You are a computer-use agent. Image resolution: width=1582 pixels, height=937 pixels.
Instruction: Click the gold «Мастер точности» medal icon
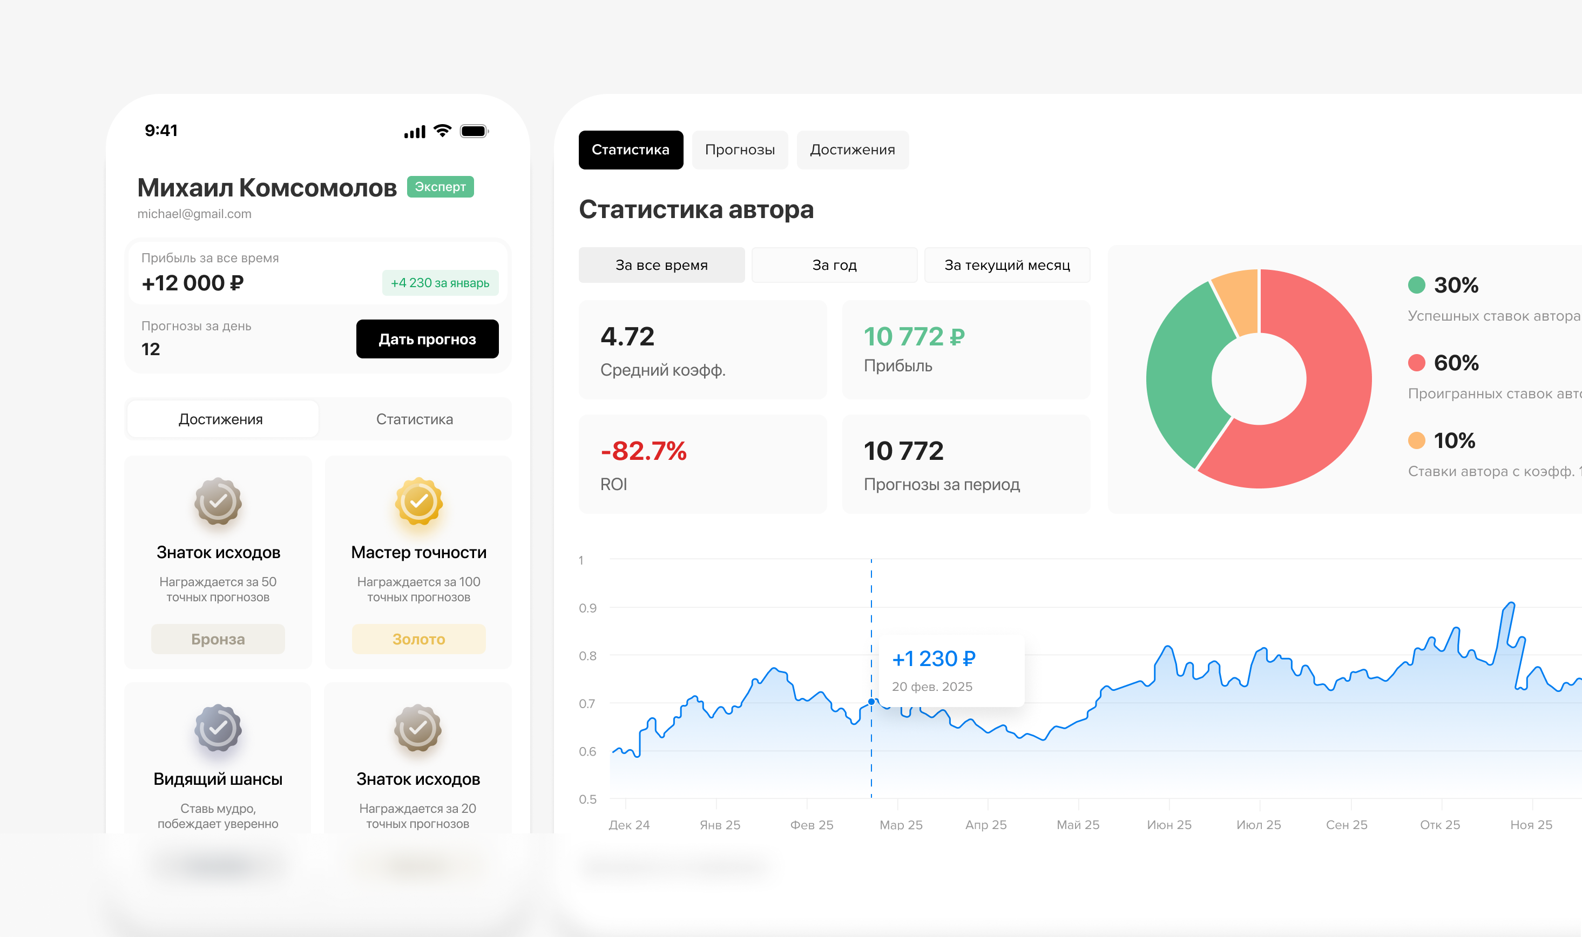point(418,502)
